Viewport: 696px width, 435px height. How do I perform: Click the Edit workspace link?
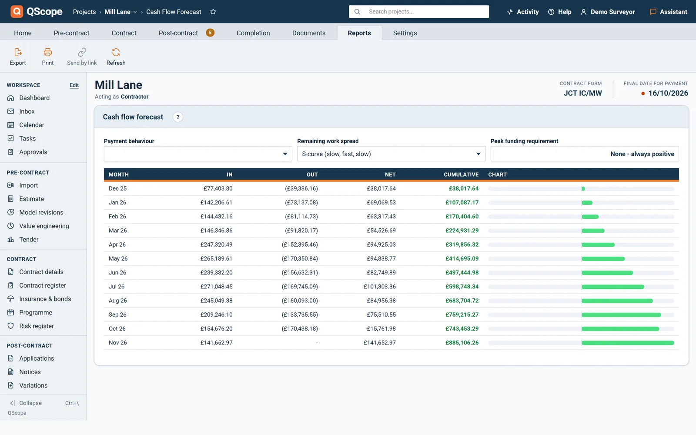pyautogui.click(x=74, y=85)
